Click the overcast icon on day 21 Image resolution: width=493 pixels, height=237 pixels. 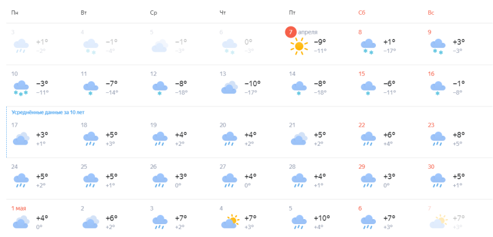coord(299,139)
